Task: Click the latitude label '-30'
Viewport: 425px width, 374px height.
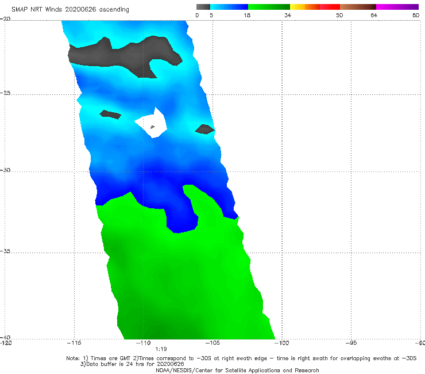Action: pyautogui.click(x=5, y=170)
